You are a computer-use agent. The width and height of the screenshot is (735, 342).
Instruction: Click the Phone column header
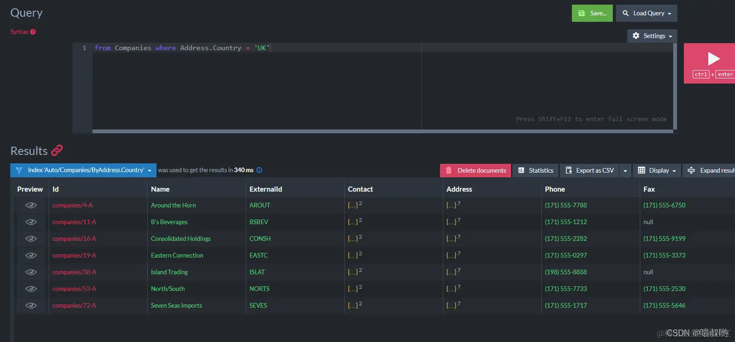click(x=555, y=189)
